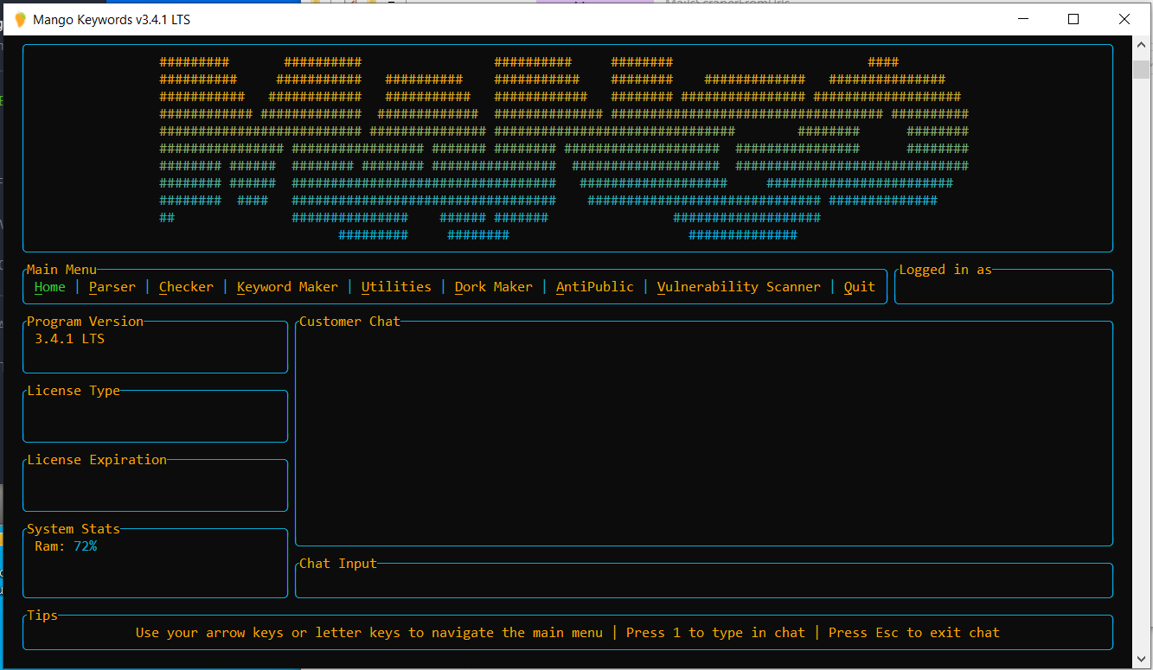Click the vertical scrollbar thumb
The width and height of the screenshot is (1153, 670).
1143,69
